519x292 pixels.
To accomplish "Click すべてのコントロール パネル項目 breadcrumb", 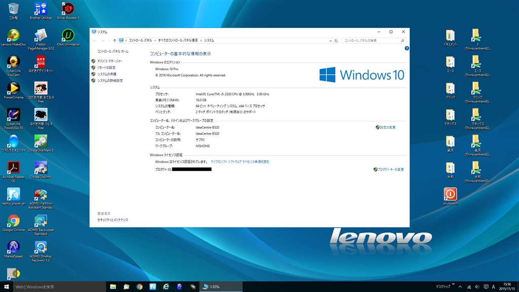I will (178, 41).
